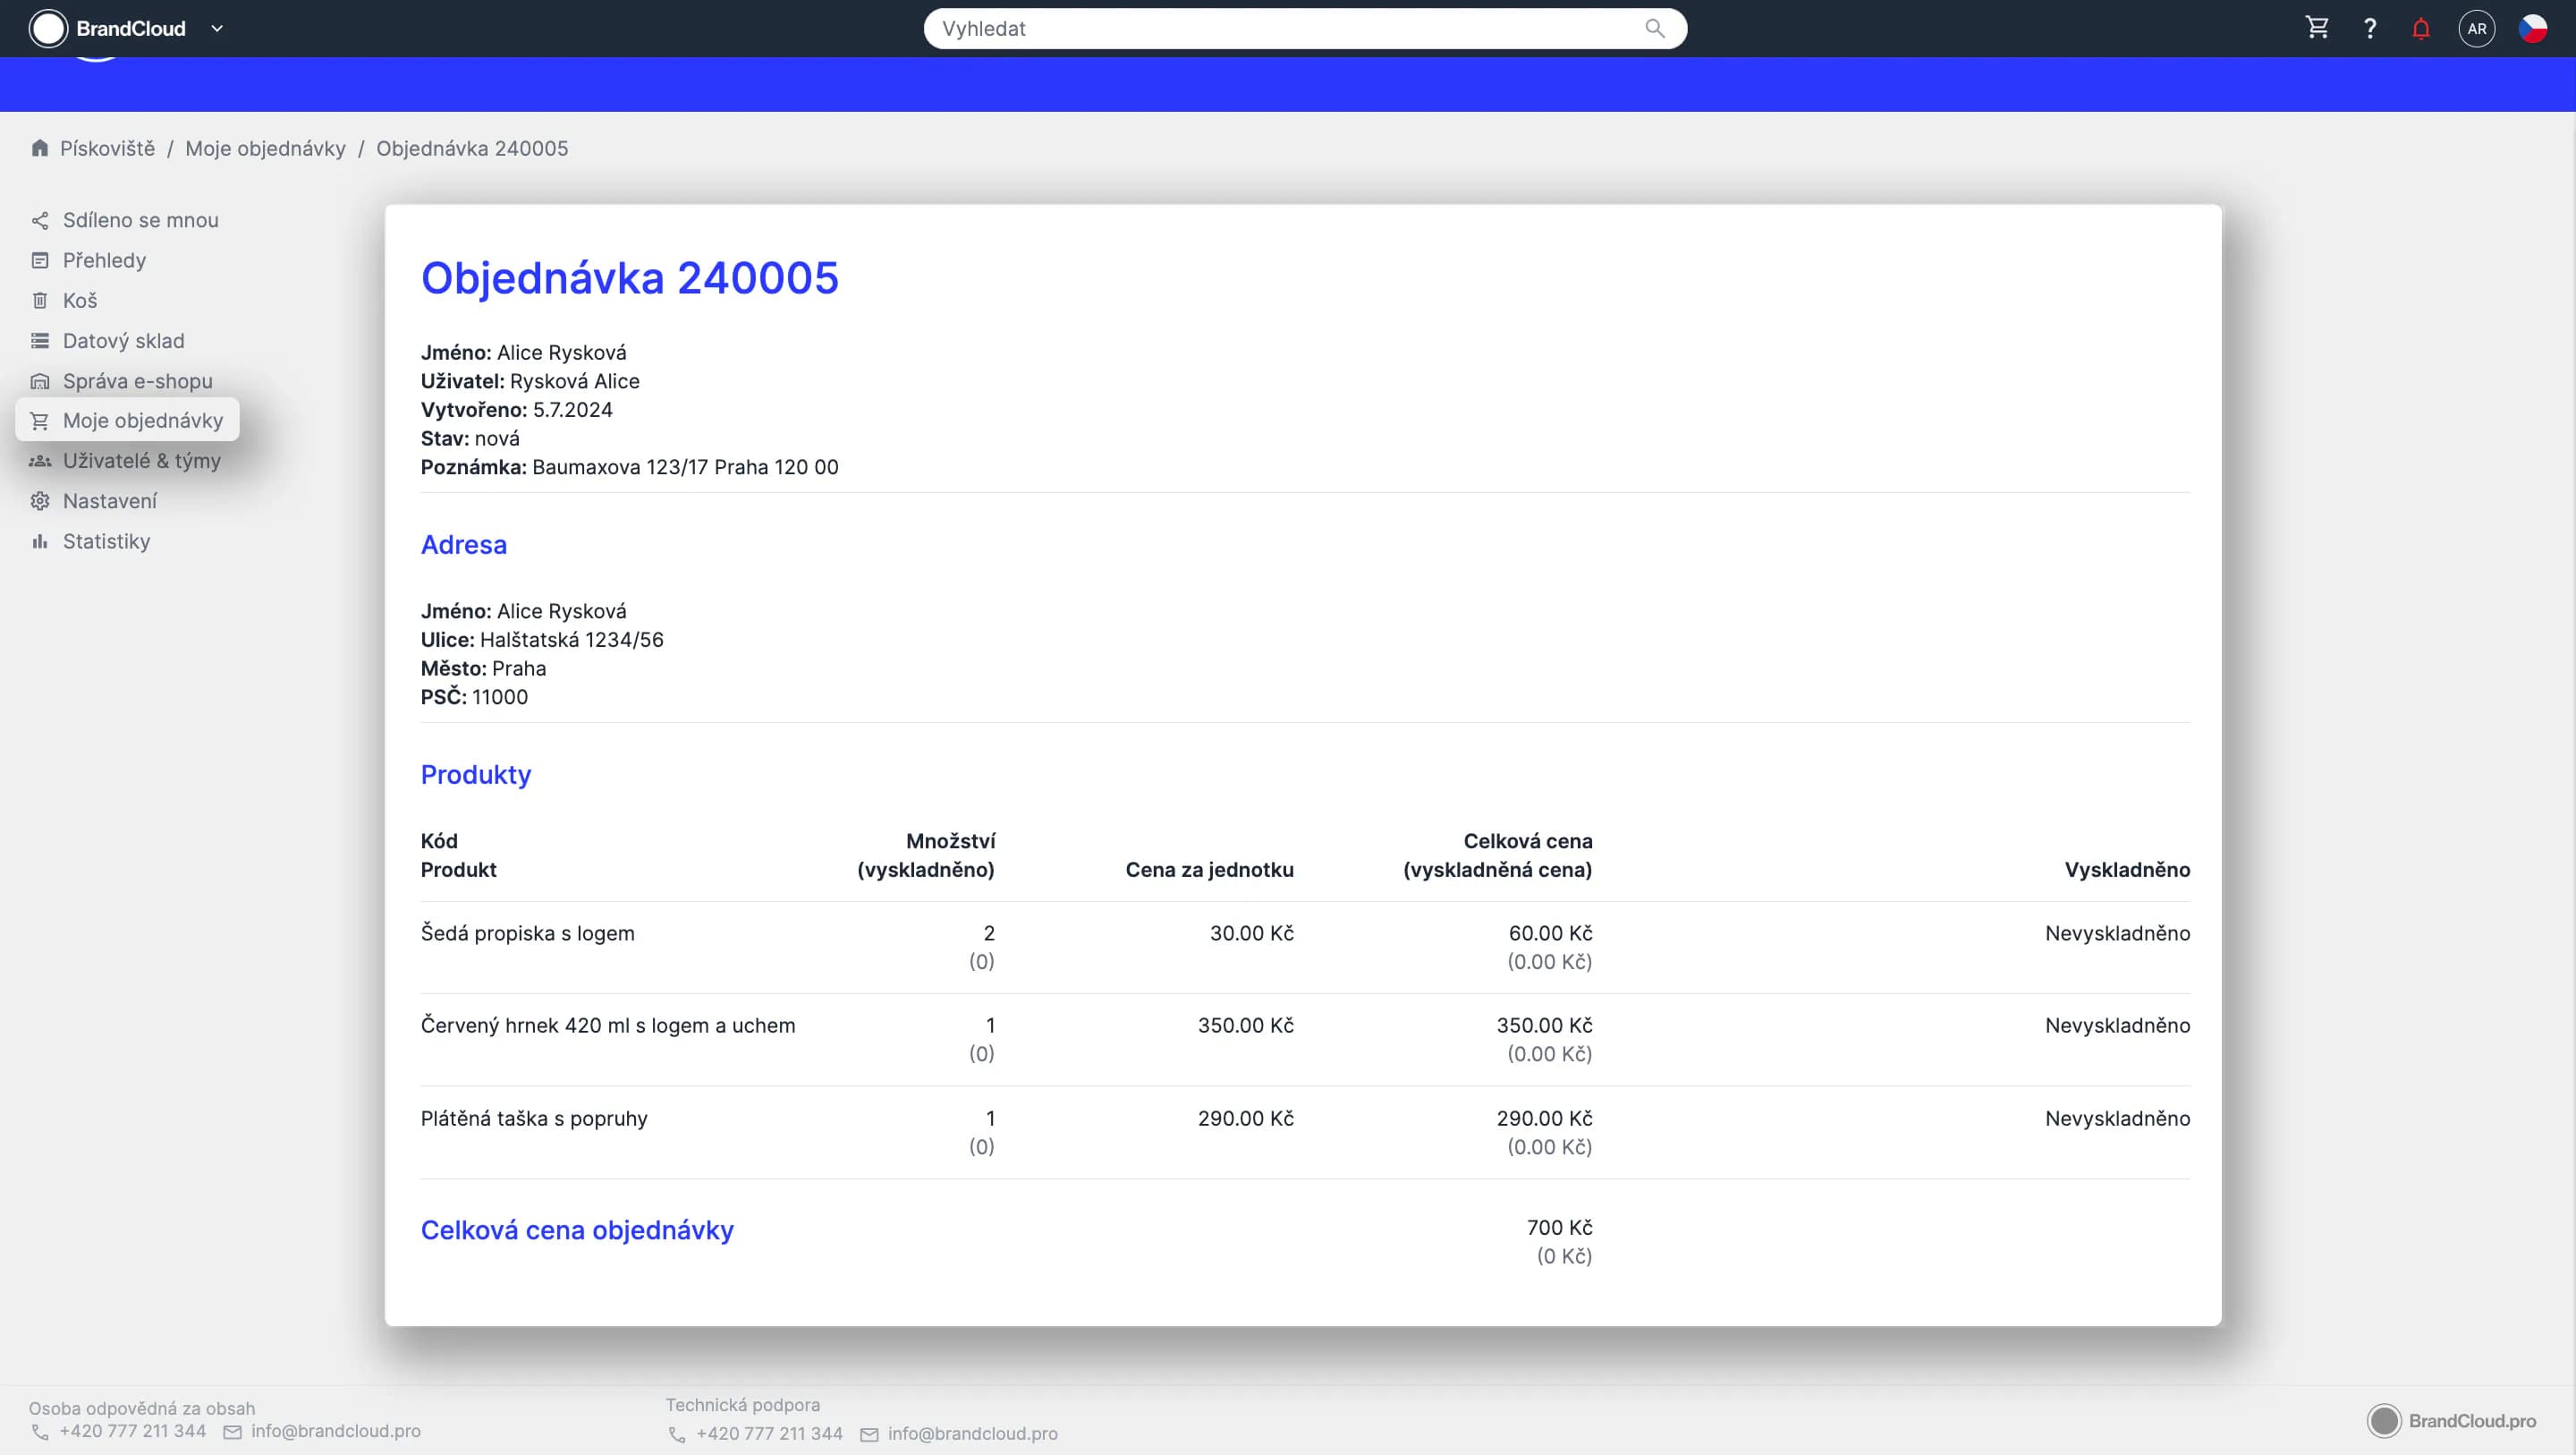Switch language via Czech flag icon

click(2532, 28)
